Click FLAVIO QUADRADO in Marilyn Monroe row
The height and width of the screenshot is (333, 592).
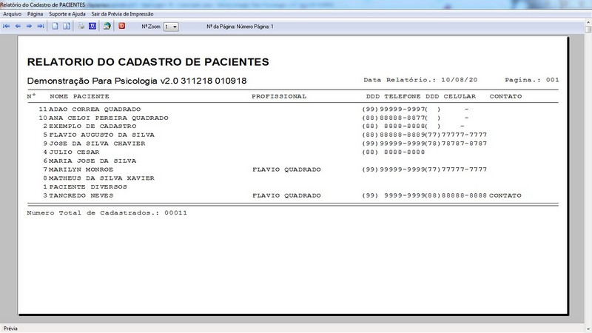click(x=286, y=169)
